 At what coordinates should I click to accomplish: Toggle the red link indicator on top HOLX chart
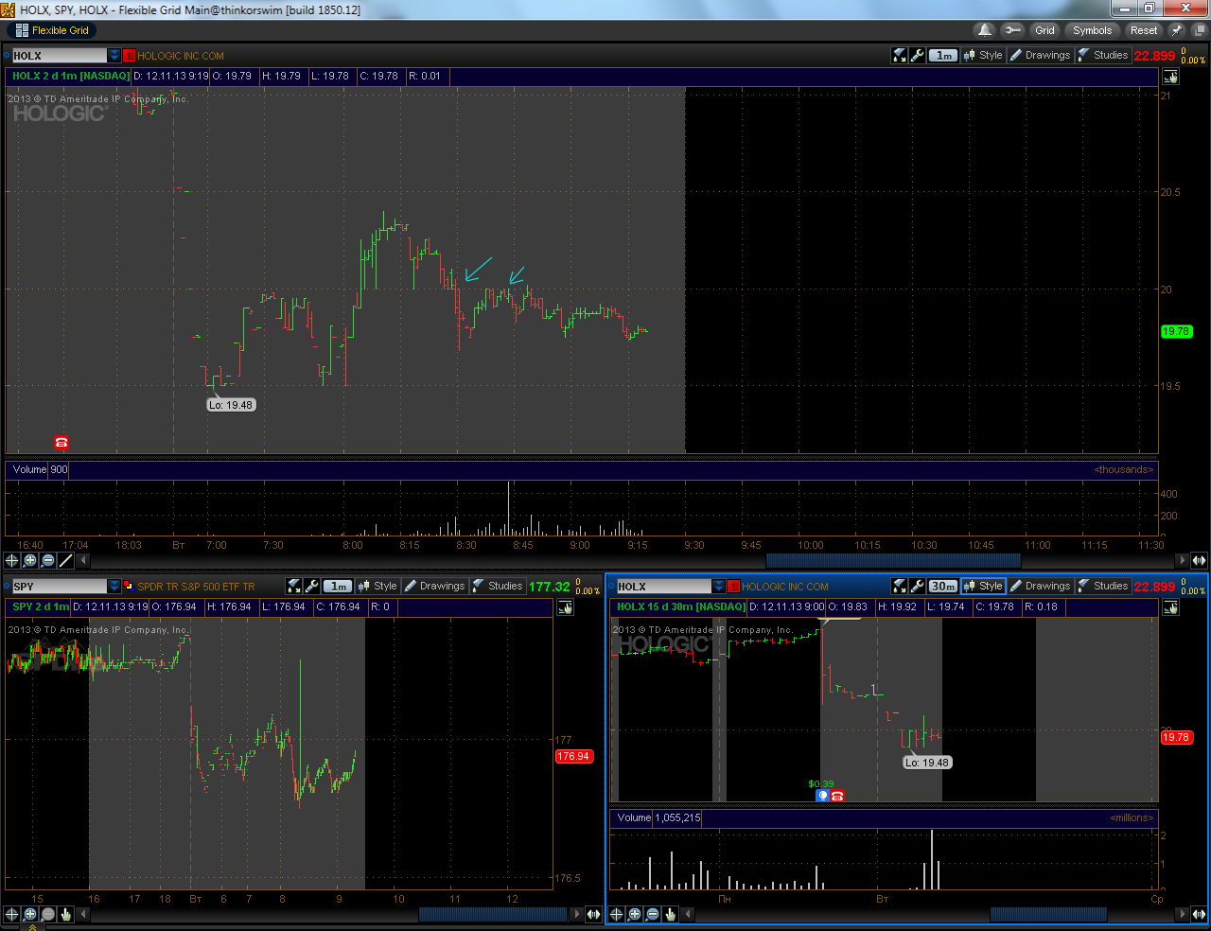129,56
